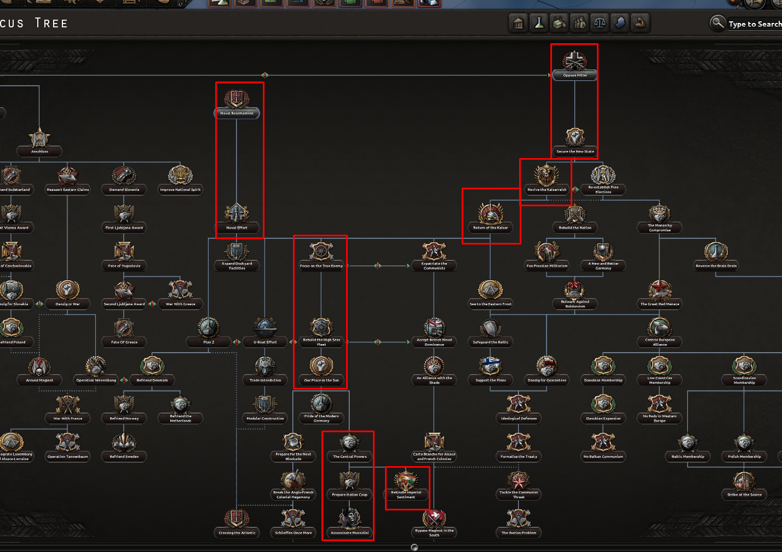Screen dimensions: 782x552
Task: Select the Revive the Kaiserreich focus
Action: coord(547,180)
